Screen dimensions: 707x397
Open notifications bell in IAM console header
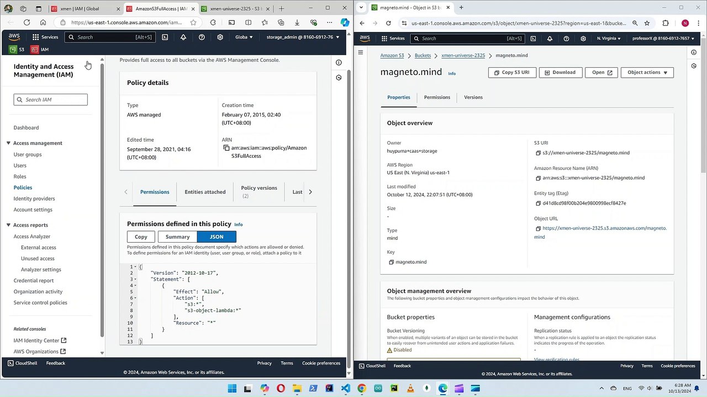pyautogui.click(x=183, y=37)
